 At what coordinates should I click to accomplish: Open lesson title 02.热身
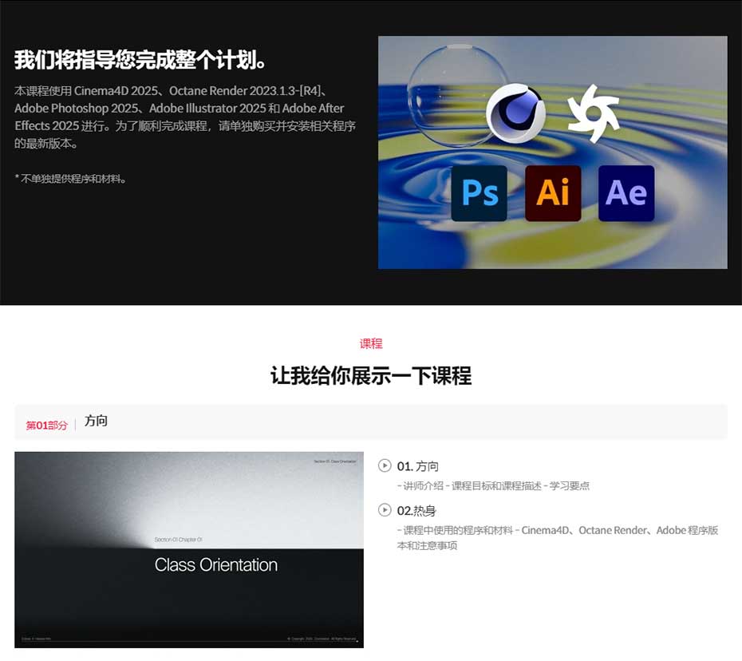coord(416,511)
